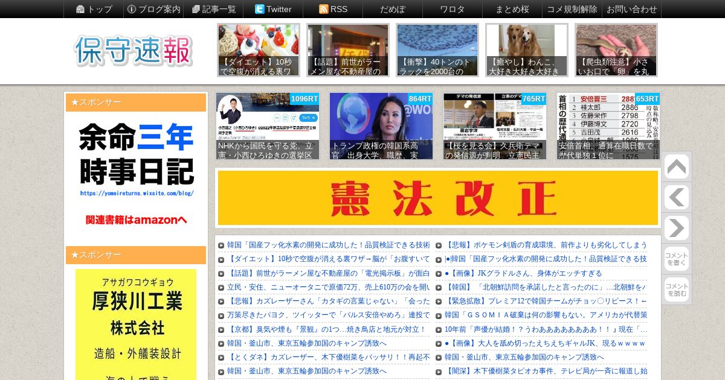Click the 余命三年時事日記 sponsor ad
Screen dimensions: 725x380
click(136, 176)
